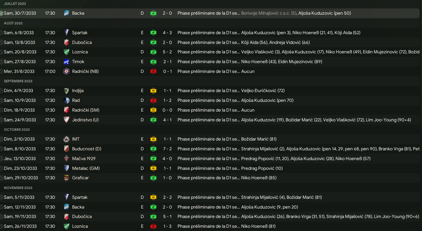
Task: Click the Radnički (NB) club crest
Action: [67, 72]
